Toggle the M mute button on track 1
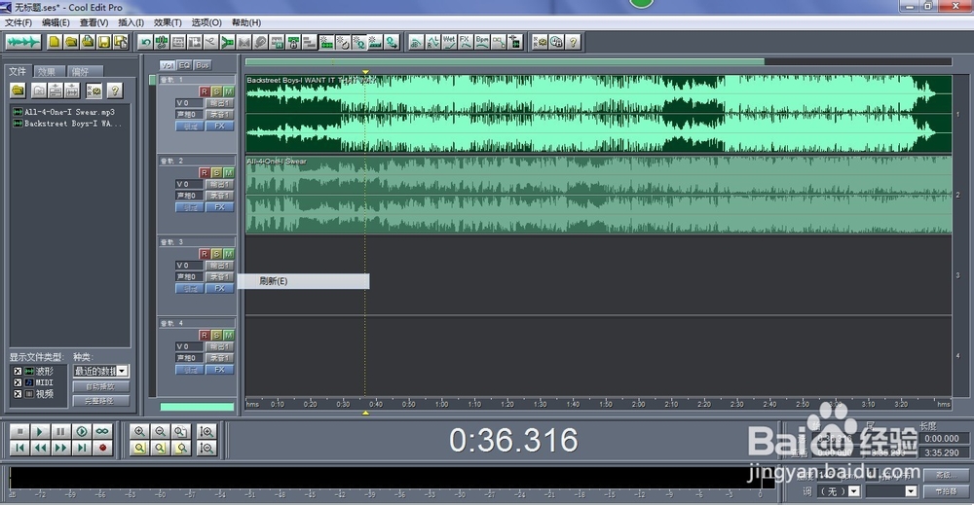Viewport: 974px width, 505px height. click(x=229, y=91)
